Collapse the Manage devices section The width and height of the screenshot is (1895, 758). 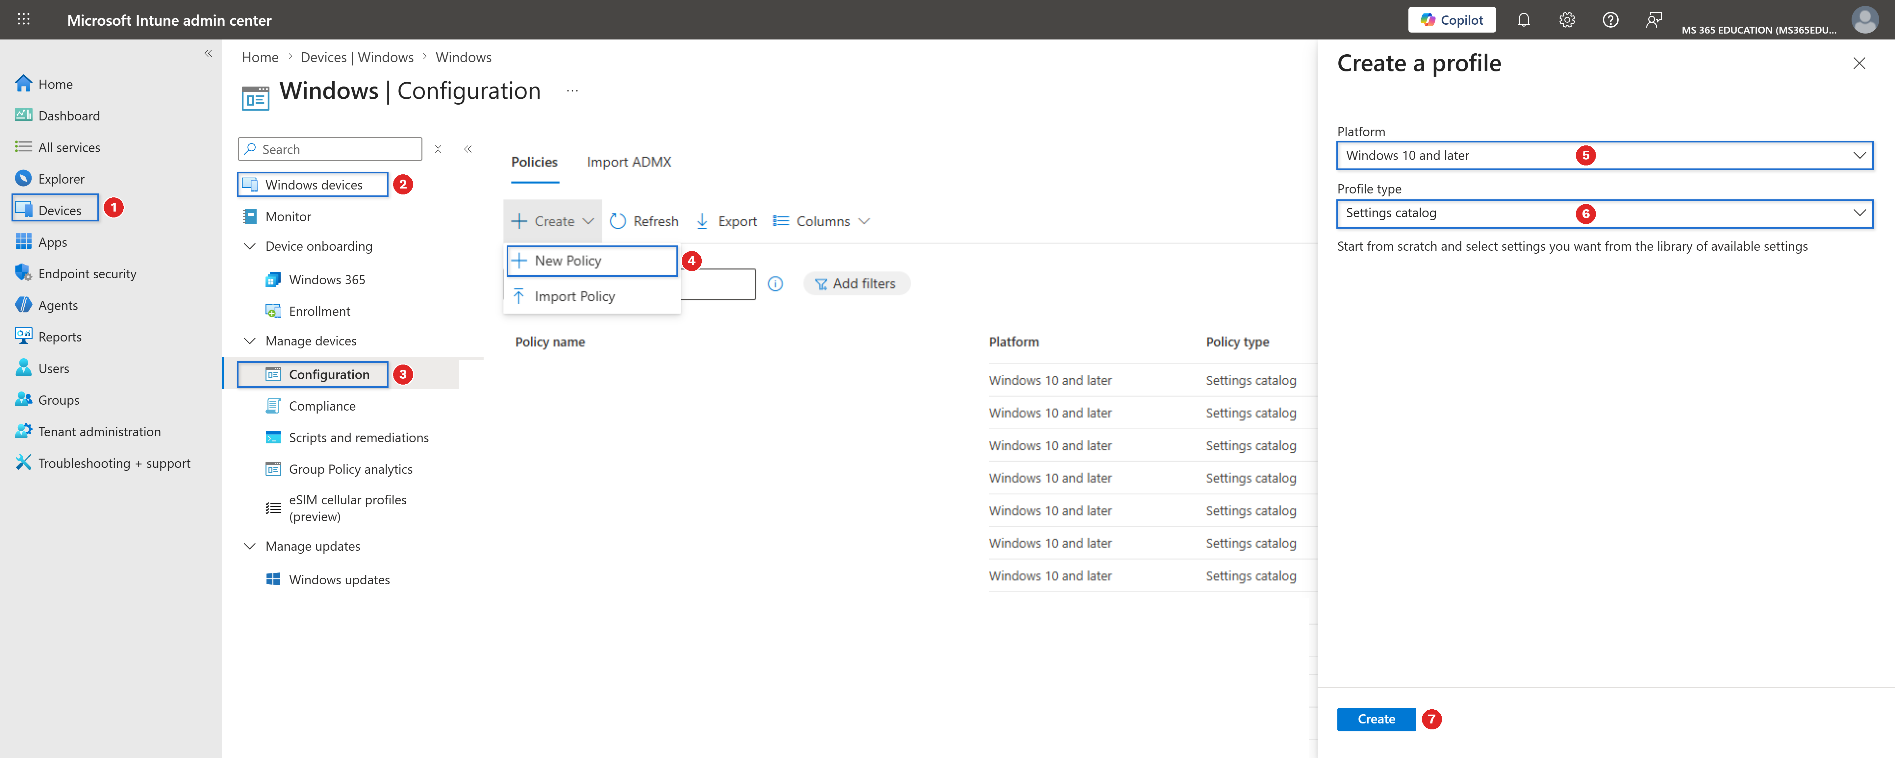click(x=249, y=341)
